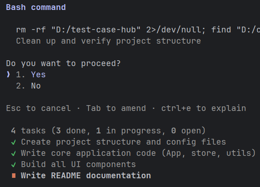Select the "2. No" option
The width and height of the screenshot is (260, 187).
point(28,86)
